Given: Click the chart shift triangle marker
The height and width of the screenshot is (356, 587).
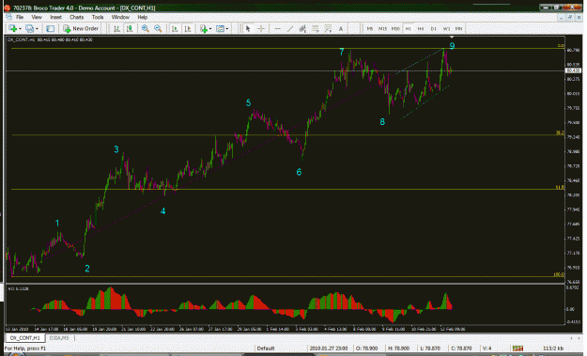Looking at the screenshot, I should [x=452, y=37].
